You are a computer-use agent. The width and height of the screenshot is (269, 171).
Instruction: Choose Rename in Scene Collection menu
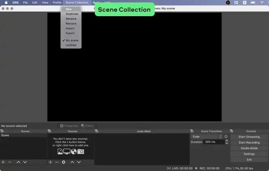coord(71,19)
